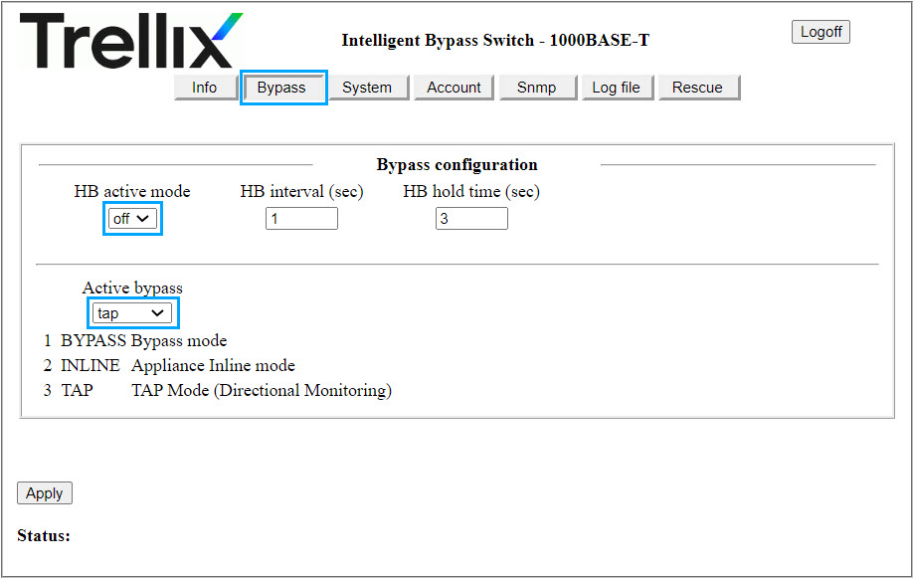The image size is (913, 578).
Task: Click the 'Intelligent Bypass Switch - 1000BASE-T' title
Action: pyautogui.click(x=495, y=40)
